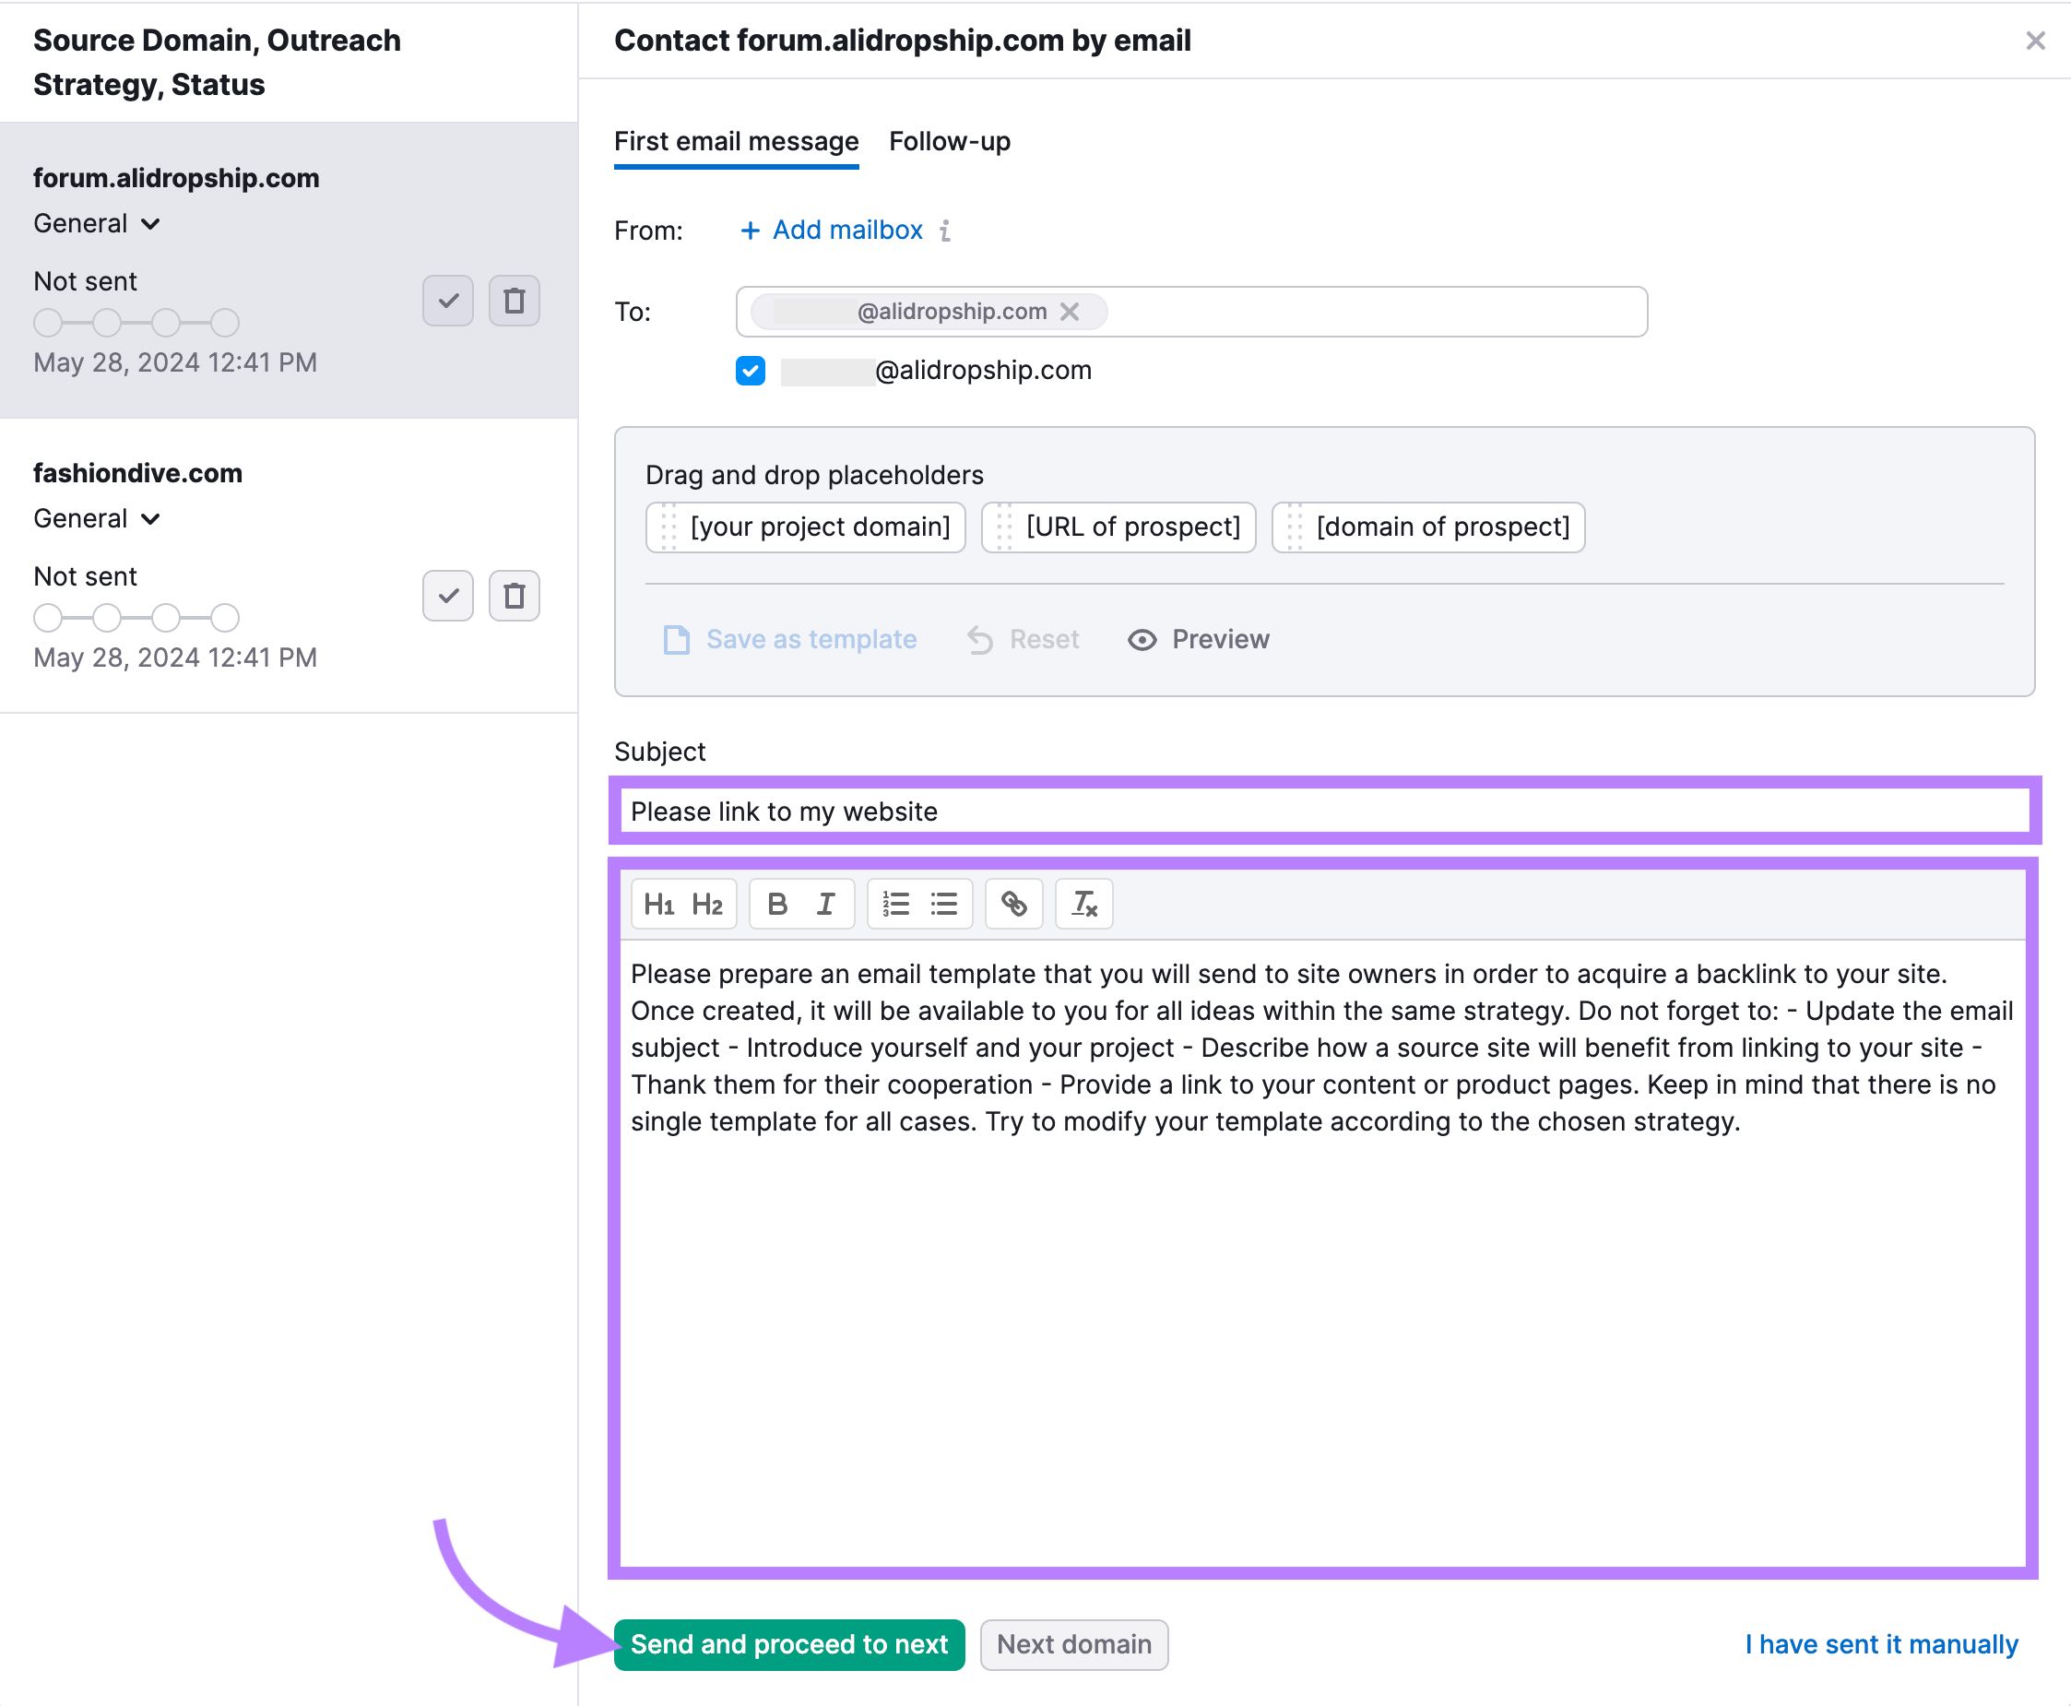
Task: Click the clear formatting icon
Action: coord(1082,903)
